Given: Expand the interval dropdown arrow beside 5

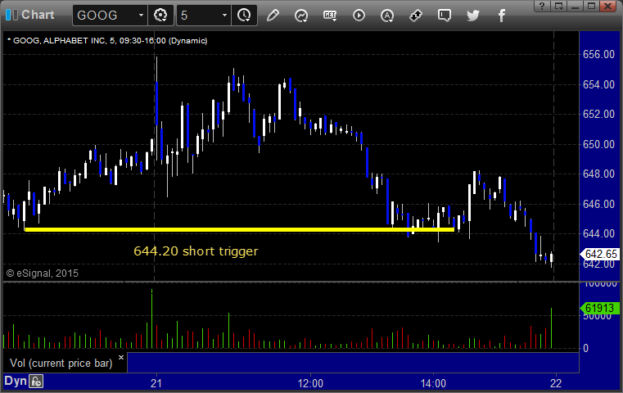Looking at the screenshot, I should pos(224,16).
